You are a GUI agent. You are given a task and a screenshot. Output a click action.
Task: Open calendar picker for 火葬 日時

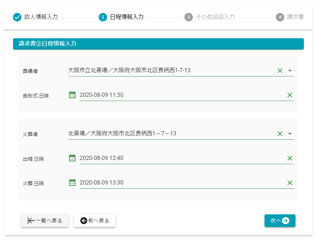coord(72,182)
